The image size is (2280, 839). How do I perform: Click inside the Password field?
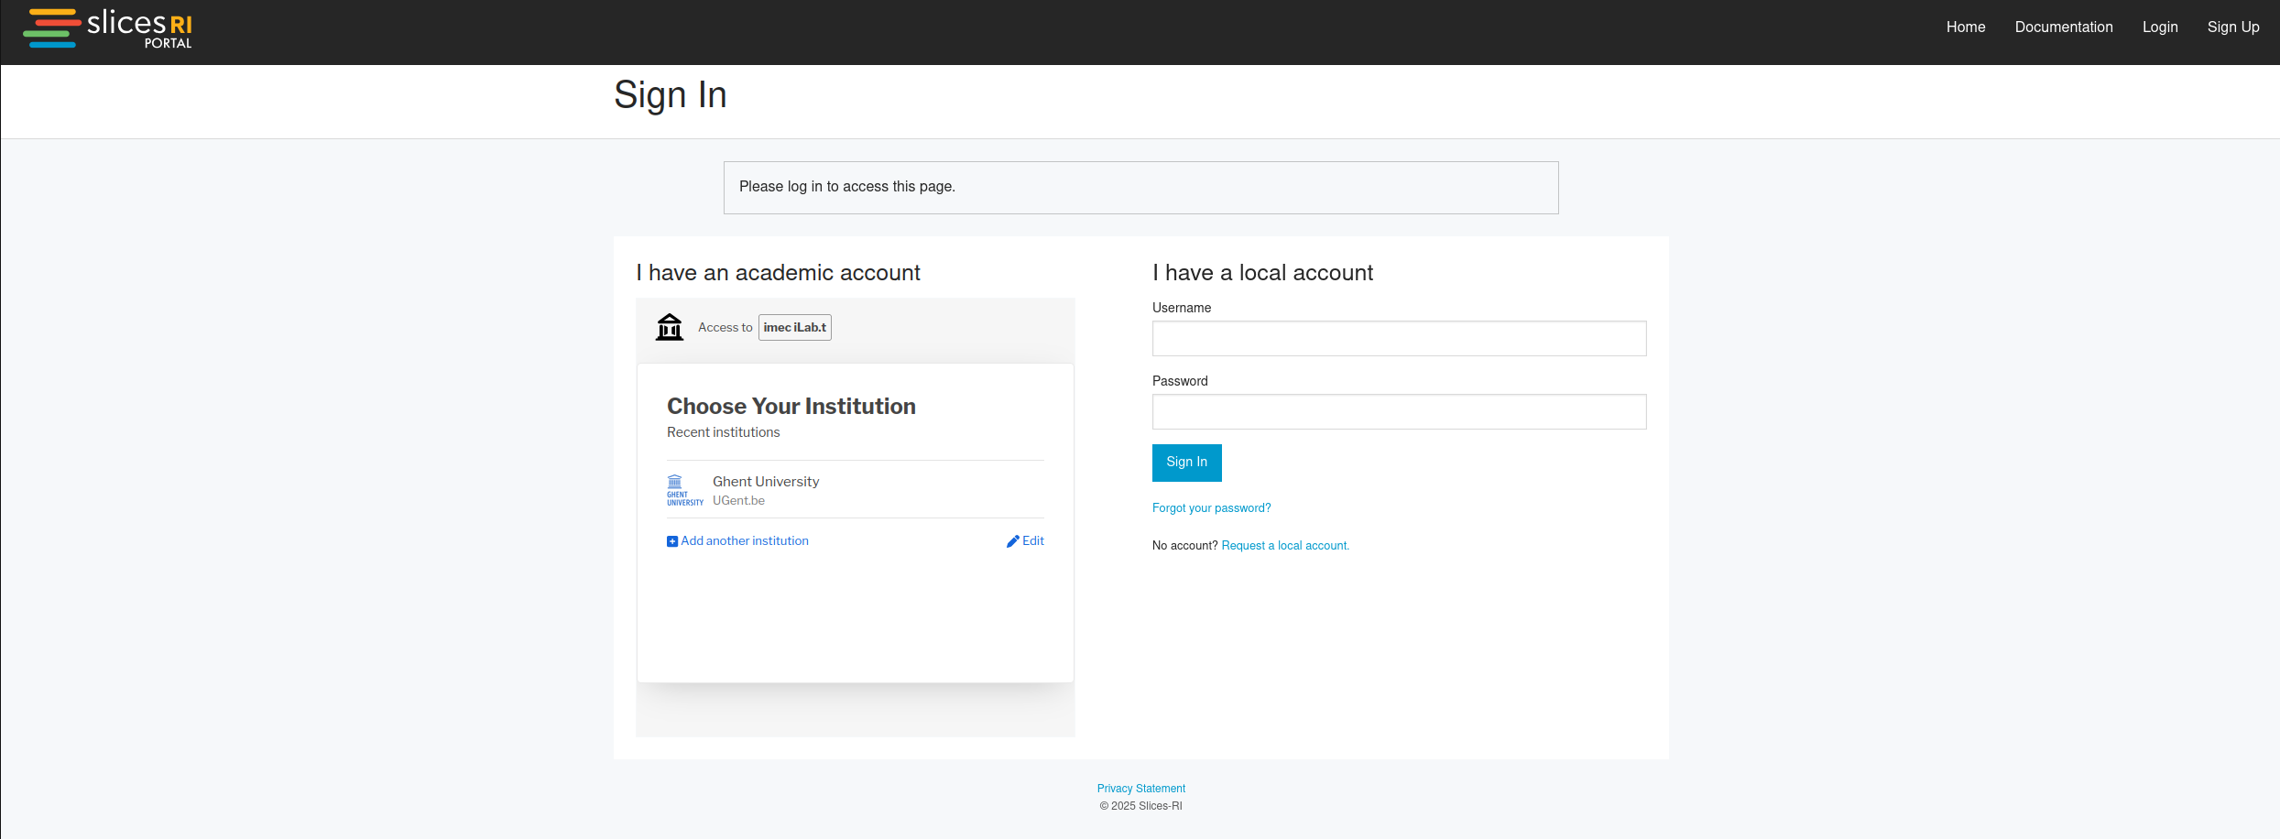click(x=1398, y=411)
